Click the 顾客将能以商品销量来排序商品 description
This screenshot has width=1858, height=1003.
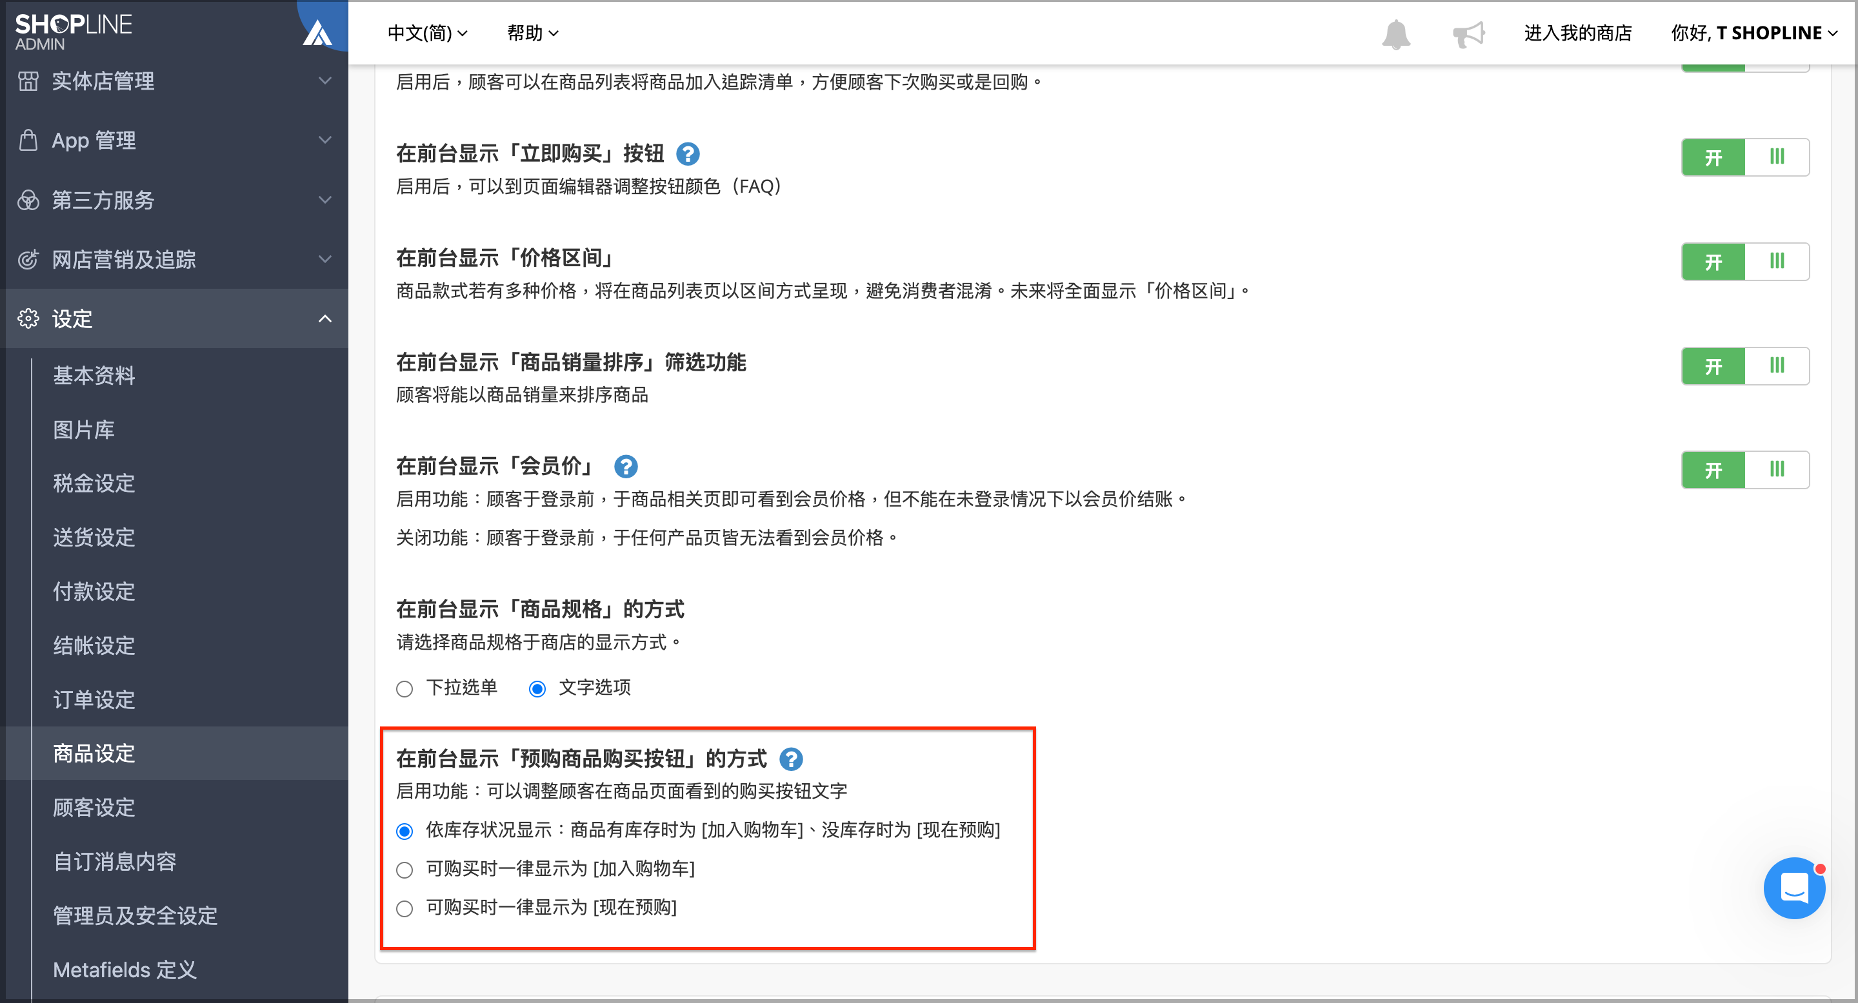point(522,395)
